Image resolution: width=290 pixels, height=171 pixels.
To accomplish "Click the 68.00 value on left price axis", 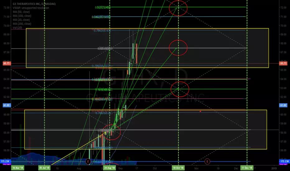I will 6,44.
